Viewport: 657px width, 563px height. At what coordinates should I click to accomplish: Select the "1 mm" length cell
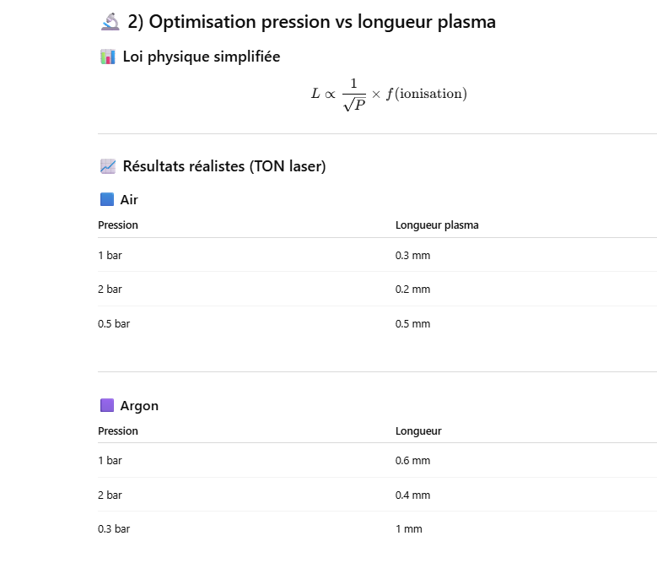408,529
